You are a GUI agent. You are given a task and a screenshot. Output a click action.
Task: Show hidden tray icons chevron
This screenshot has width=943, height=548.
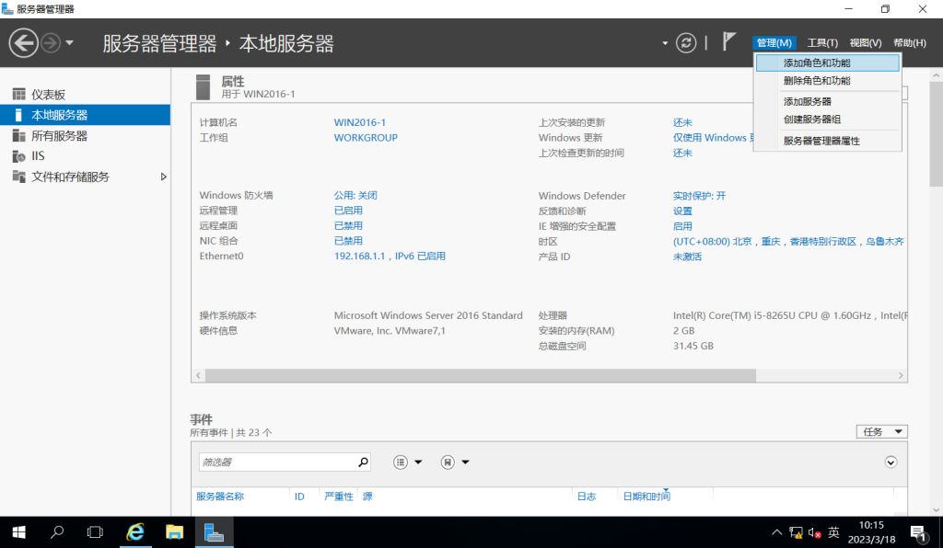point(776,532)
